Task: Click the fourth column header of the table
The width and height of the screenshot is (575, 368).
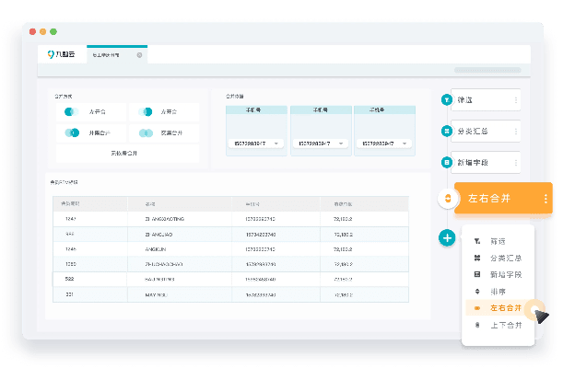Action: point(365,204)
